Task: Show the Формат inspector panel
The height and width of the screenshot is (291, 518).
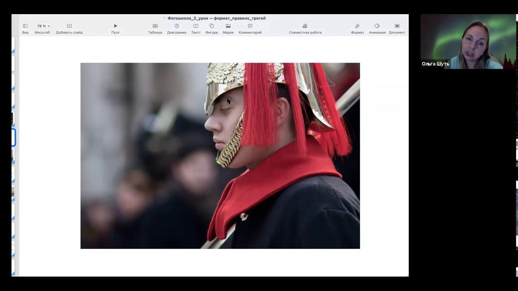Action: (357, 28)
